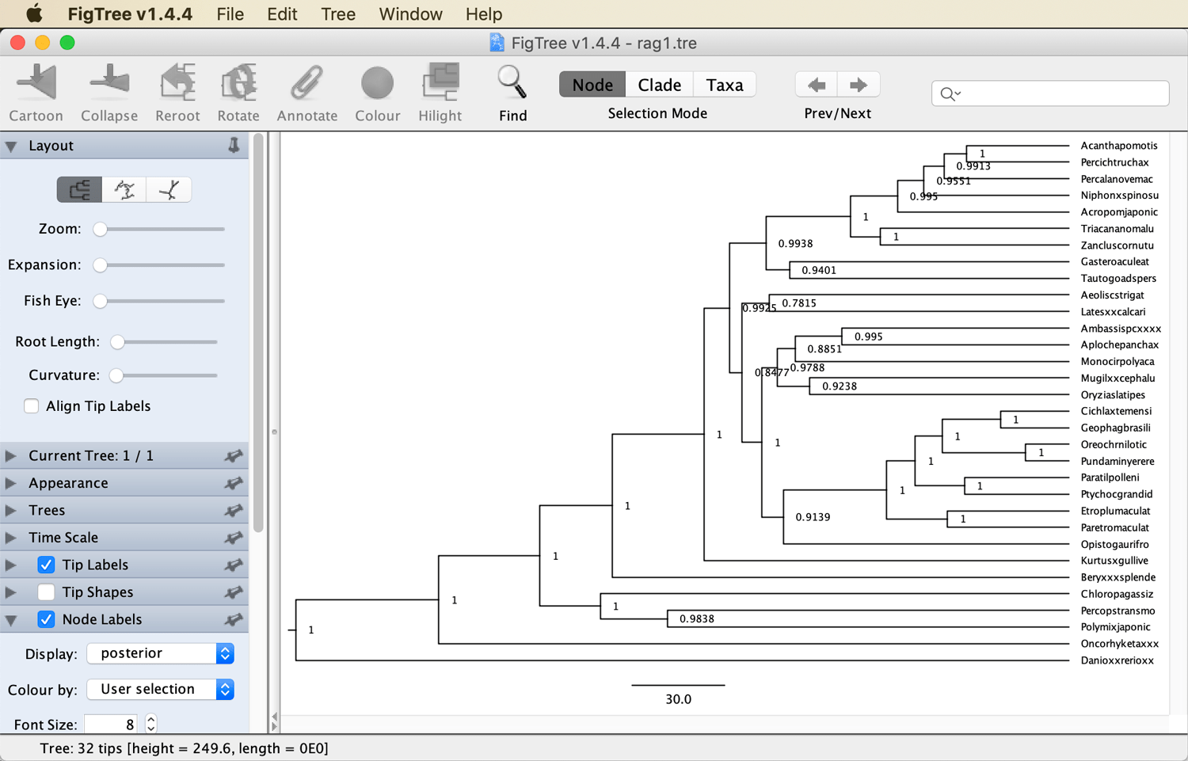Open the Annotate paperclip tool
Screen dimensions: 1188x761
pyautogui.click(x=307, y=83)
